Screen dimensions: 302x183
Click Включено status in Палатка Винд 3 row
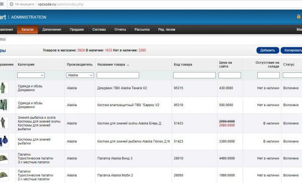coord(291,158)
